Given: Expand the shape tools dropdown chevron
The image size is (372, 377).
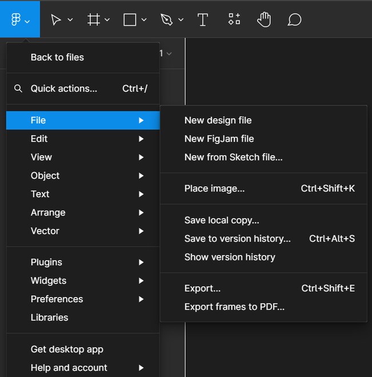Looking at the screenshot, I should [x=144, y=20].
